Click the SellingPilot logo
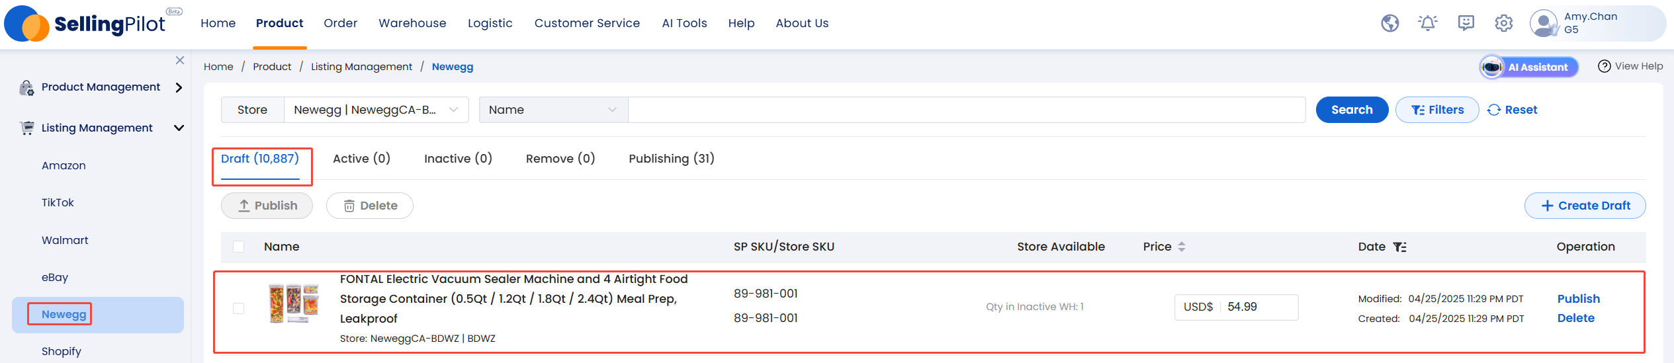The image size is (1674, 363). pos(93,24)
